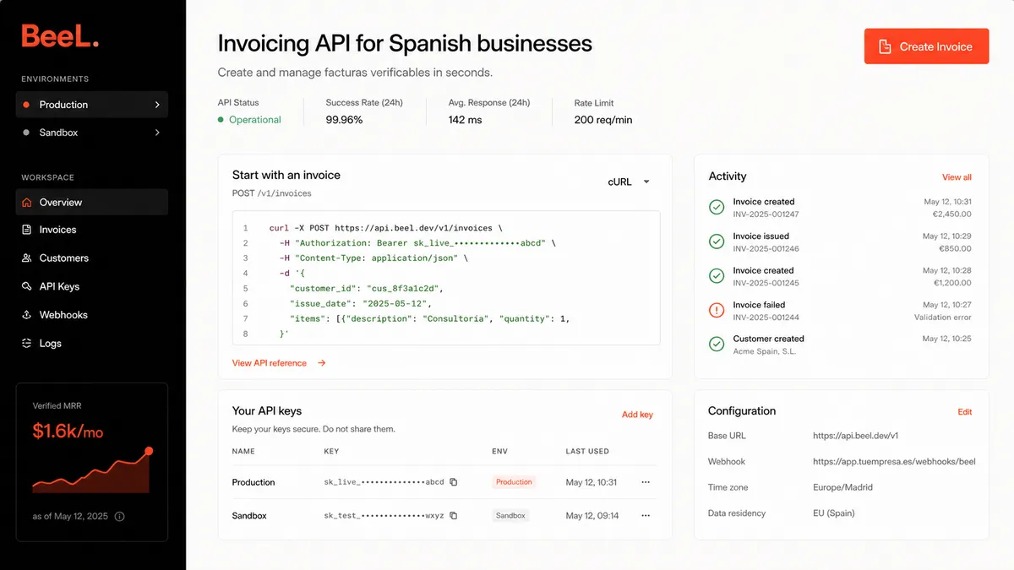Click Edit in Configuration
Viewport: 1014px width, 570px height.
pyautogui.click(x=965, y=412)
